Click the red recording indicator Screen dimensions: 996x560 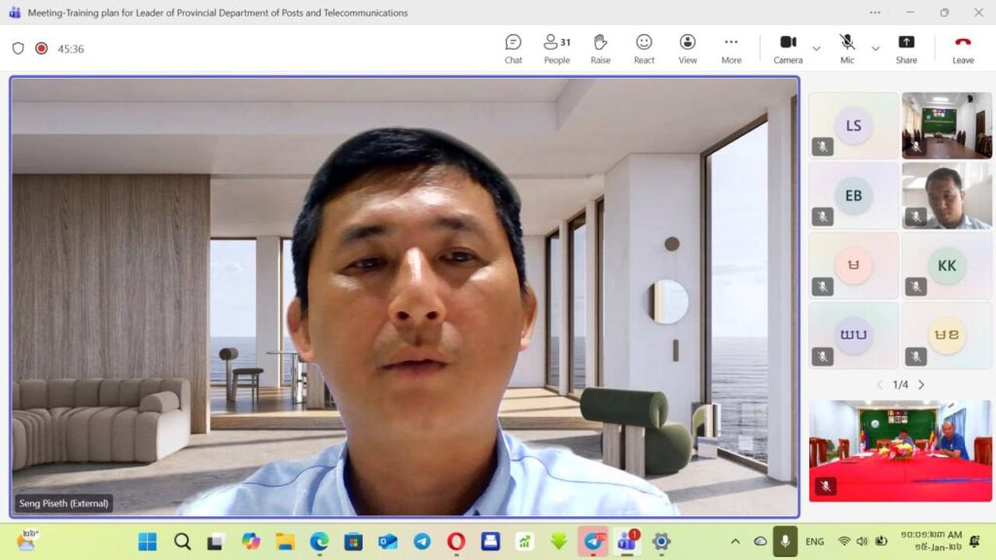(42, 49)
